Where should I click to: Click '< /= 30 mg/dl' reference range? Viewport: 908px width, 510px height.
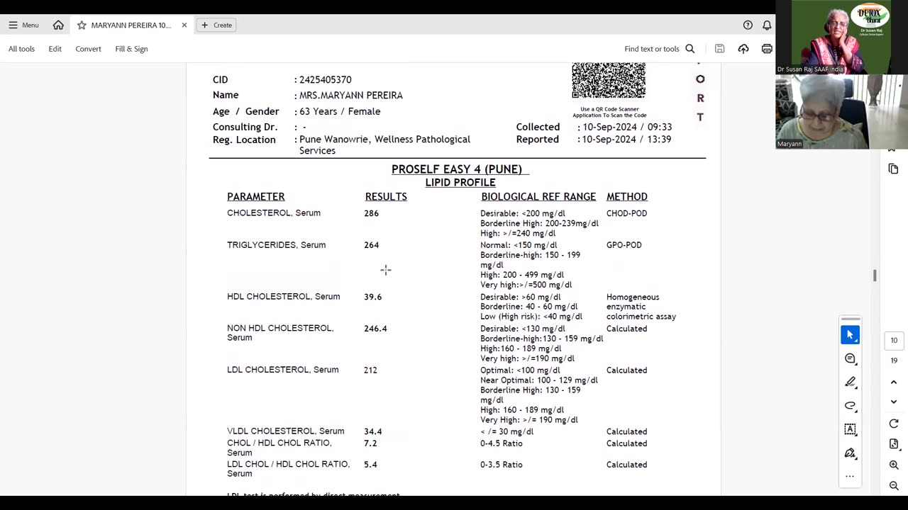[x=507, y=431]
